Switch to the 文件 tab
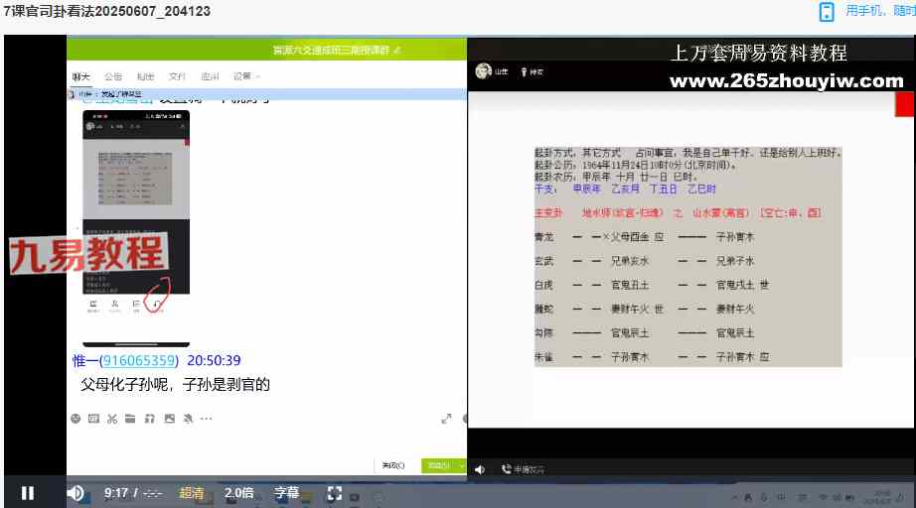Viewport: 916px width, 508px height. tap(177, 76)
